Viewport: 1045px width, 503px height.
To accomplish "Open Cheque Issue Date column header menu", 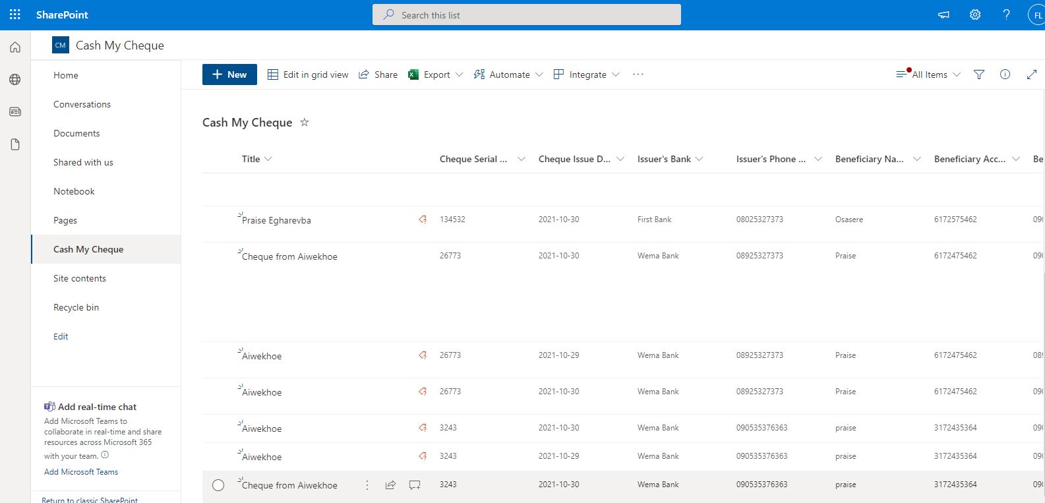I will click(582, 159).
